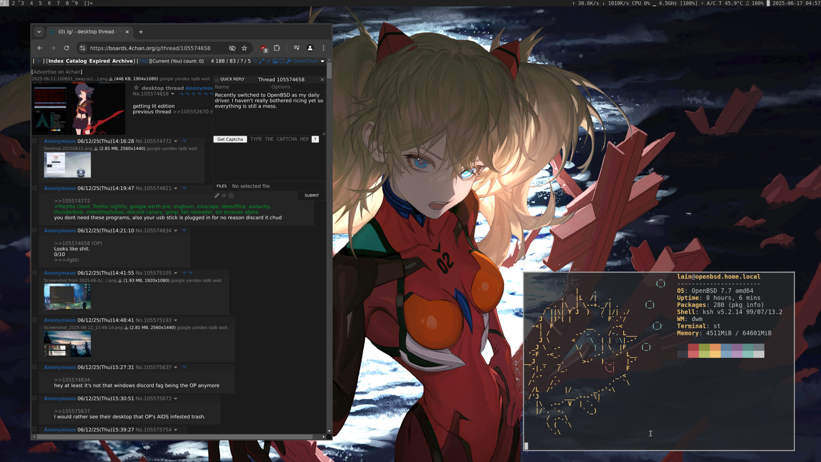This screenshot has width=821, height=462.
Task: Follow quote link >>105552670 to previous thread
Action: (x=191, y=112)
